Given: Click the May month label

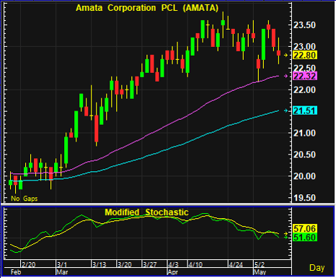Looking at the screenshot, I should point(260,272).
